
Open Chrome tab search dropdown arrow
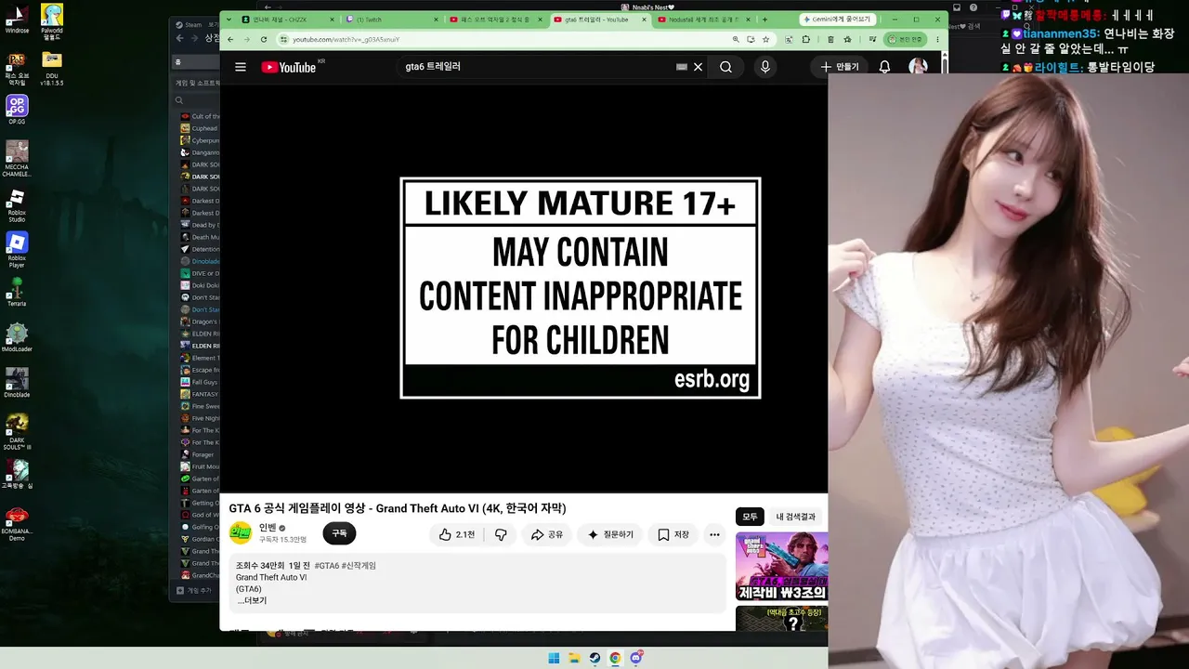(228, 19)
